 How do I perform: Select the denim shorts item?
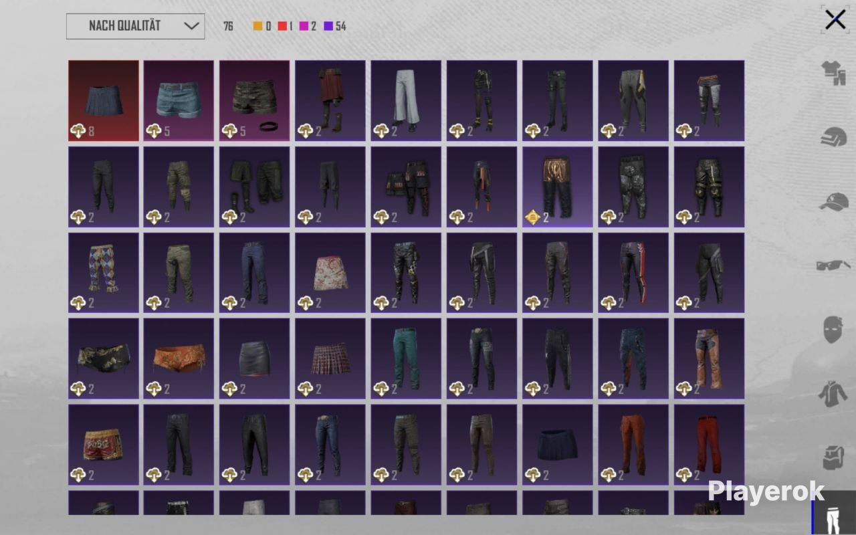[x=179, y=101]
